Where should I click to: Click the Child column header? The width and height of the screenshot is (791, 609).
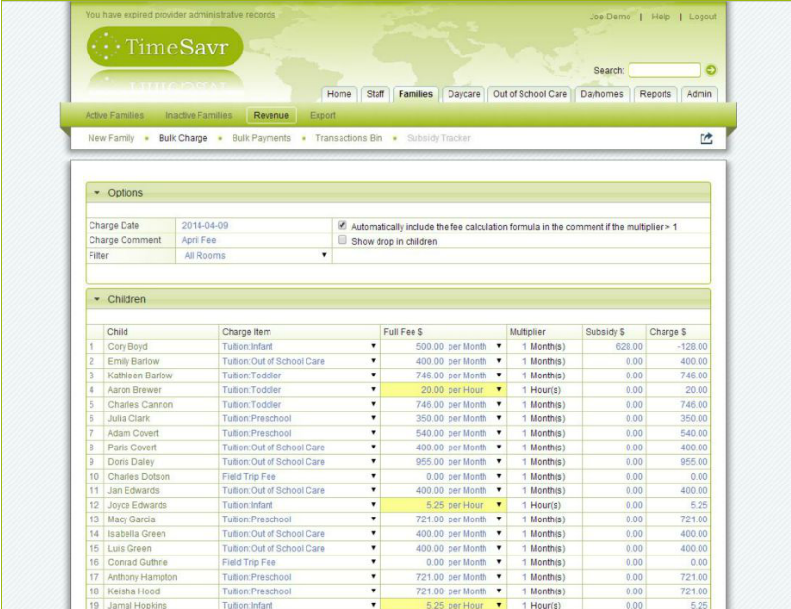click(118, 332)
